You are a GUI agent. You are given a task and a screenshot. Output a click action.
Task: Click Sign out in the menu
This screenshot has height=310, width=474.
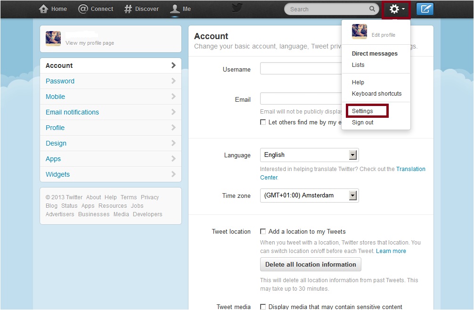(362, 122)
